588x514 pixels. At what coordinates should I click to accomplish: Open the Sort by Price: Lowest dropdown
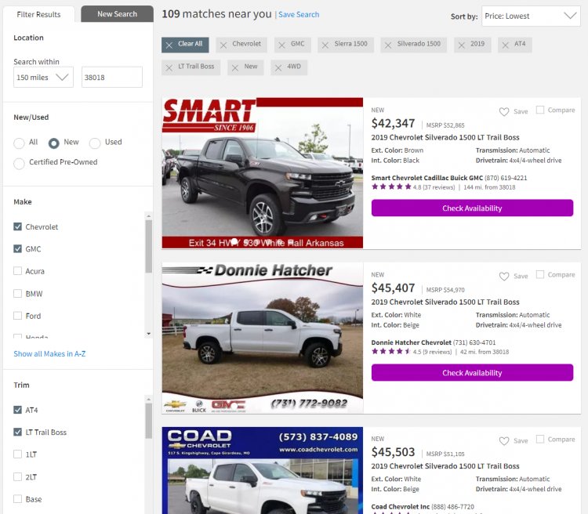pyautogui.click(x=531, y=16)
